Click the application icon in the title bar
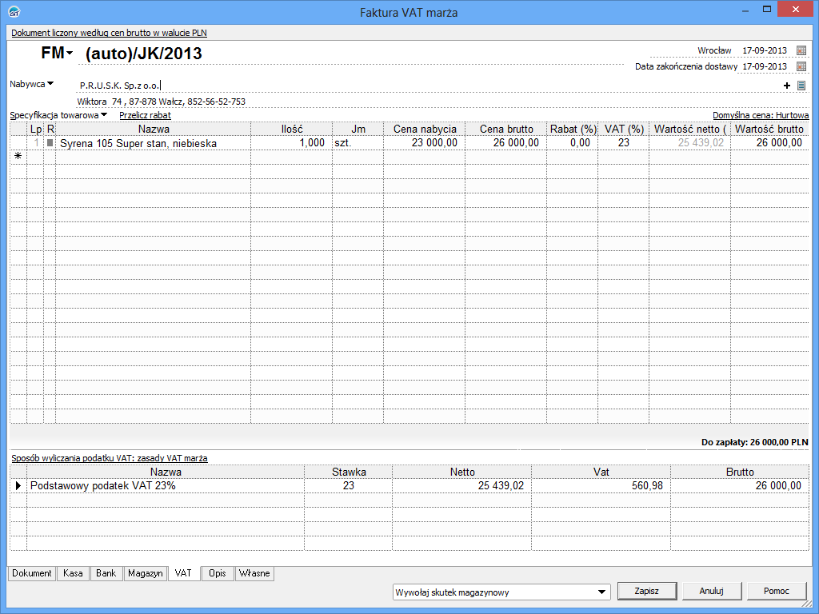Viewport: 819px width, 614px height. pos(13,12)
